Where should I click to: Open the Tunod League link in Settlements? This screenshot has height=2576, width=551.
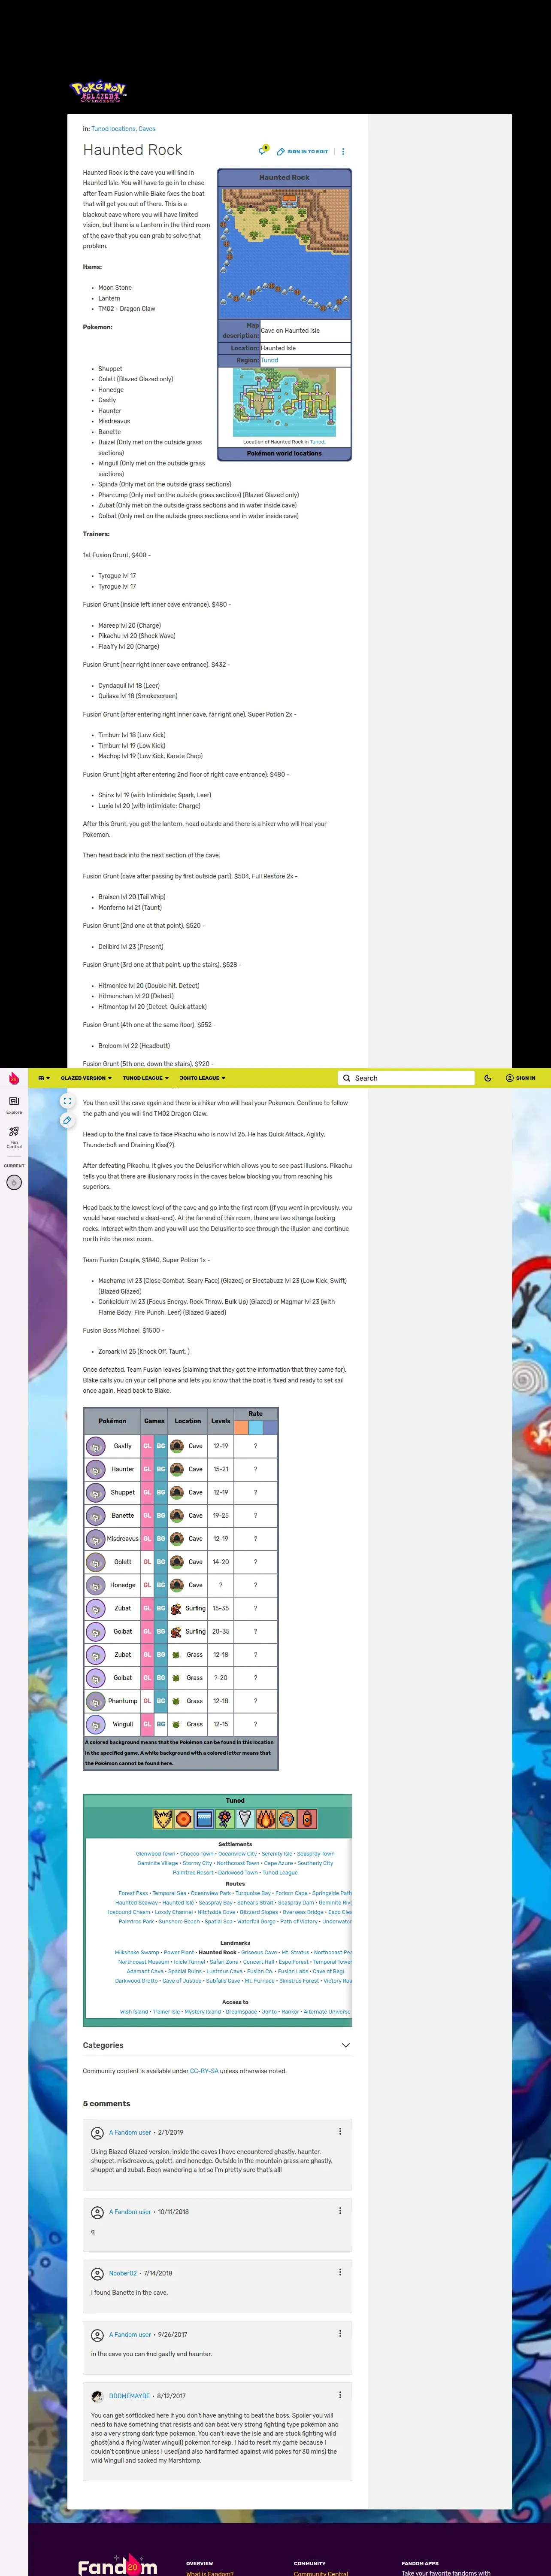tap(280, 1873)
